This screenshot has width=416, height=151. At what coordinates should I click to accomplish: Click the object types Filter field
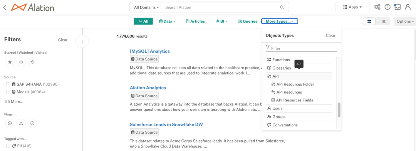301,48
